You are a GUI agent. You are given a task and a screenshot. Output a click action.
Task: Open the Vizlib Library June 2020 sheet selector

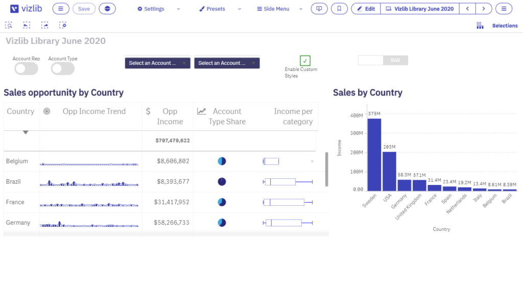click(420, 9)
